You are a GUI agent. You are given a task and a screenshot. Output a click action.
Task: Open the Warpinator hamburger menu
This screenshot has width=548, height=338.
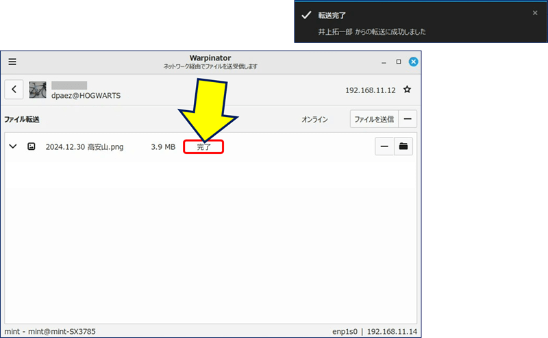coord(12,62)
